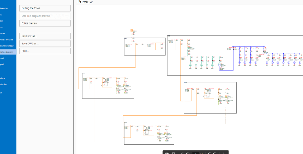The height and width of the screenshot is (154, 303).
Task: Click Save PDF as ... button
Action: pyautogui.click(x=45, y=36)
